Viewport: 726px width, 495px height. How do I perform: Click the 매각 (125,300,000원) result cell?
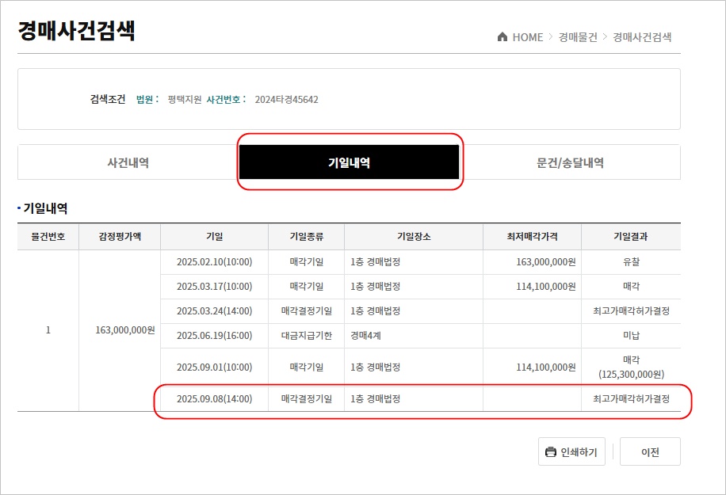631,367
